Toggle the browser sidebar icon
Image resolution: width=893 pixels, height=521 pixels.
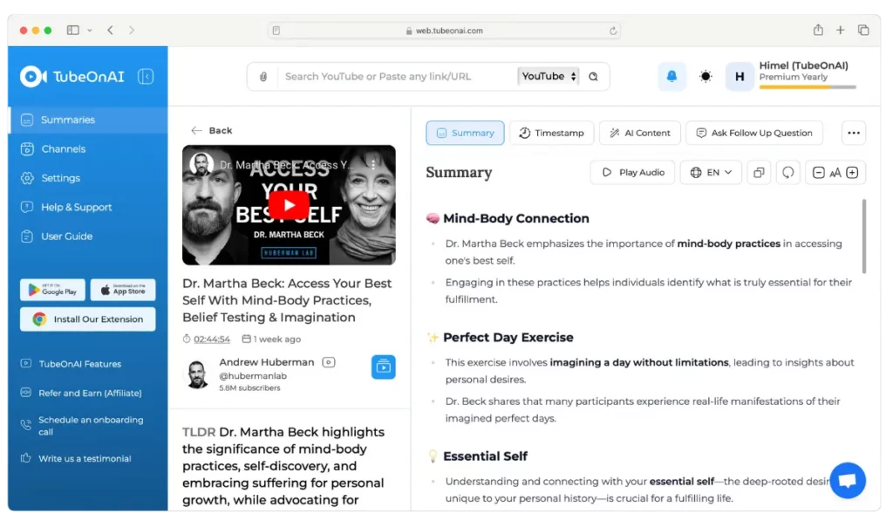point(73,31)
